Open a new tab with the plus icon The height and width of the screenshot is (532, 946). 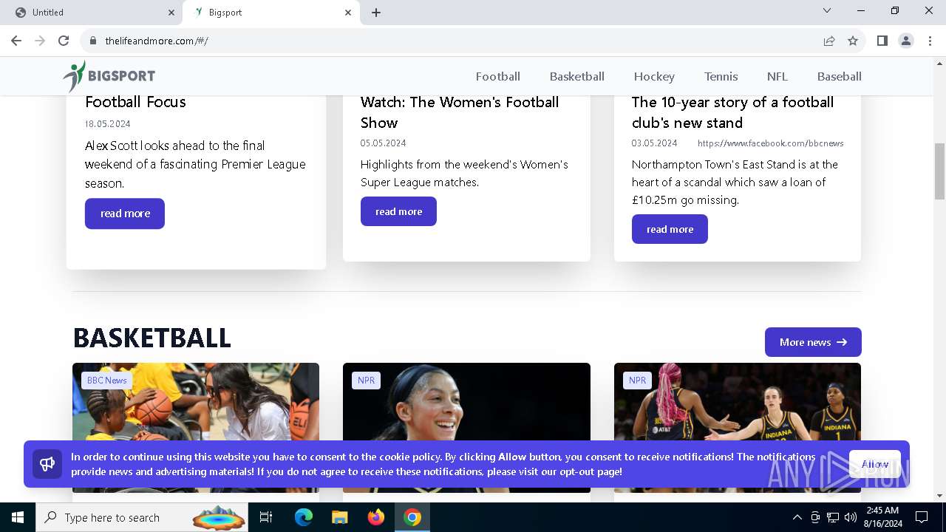pos(376,13)
